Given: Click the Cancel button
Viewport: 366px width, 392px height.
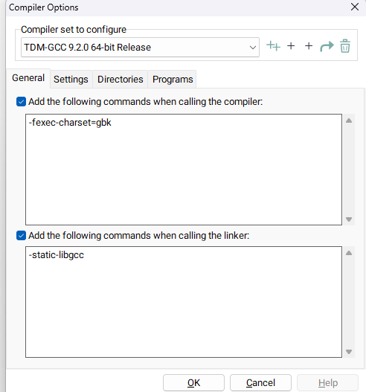Looking at the screenshot, I should click(260, 382).
